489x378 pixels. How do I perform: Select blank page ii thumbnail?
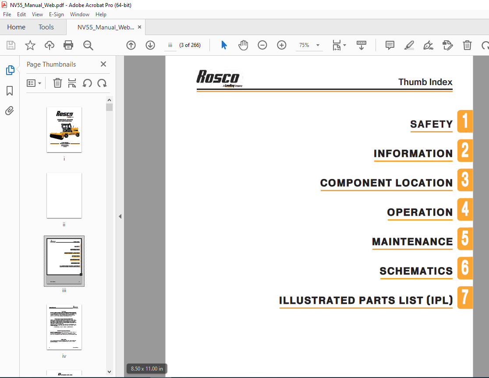tap(64, 196)
